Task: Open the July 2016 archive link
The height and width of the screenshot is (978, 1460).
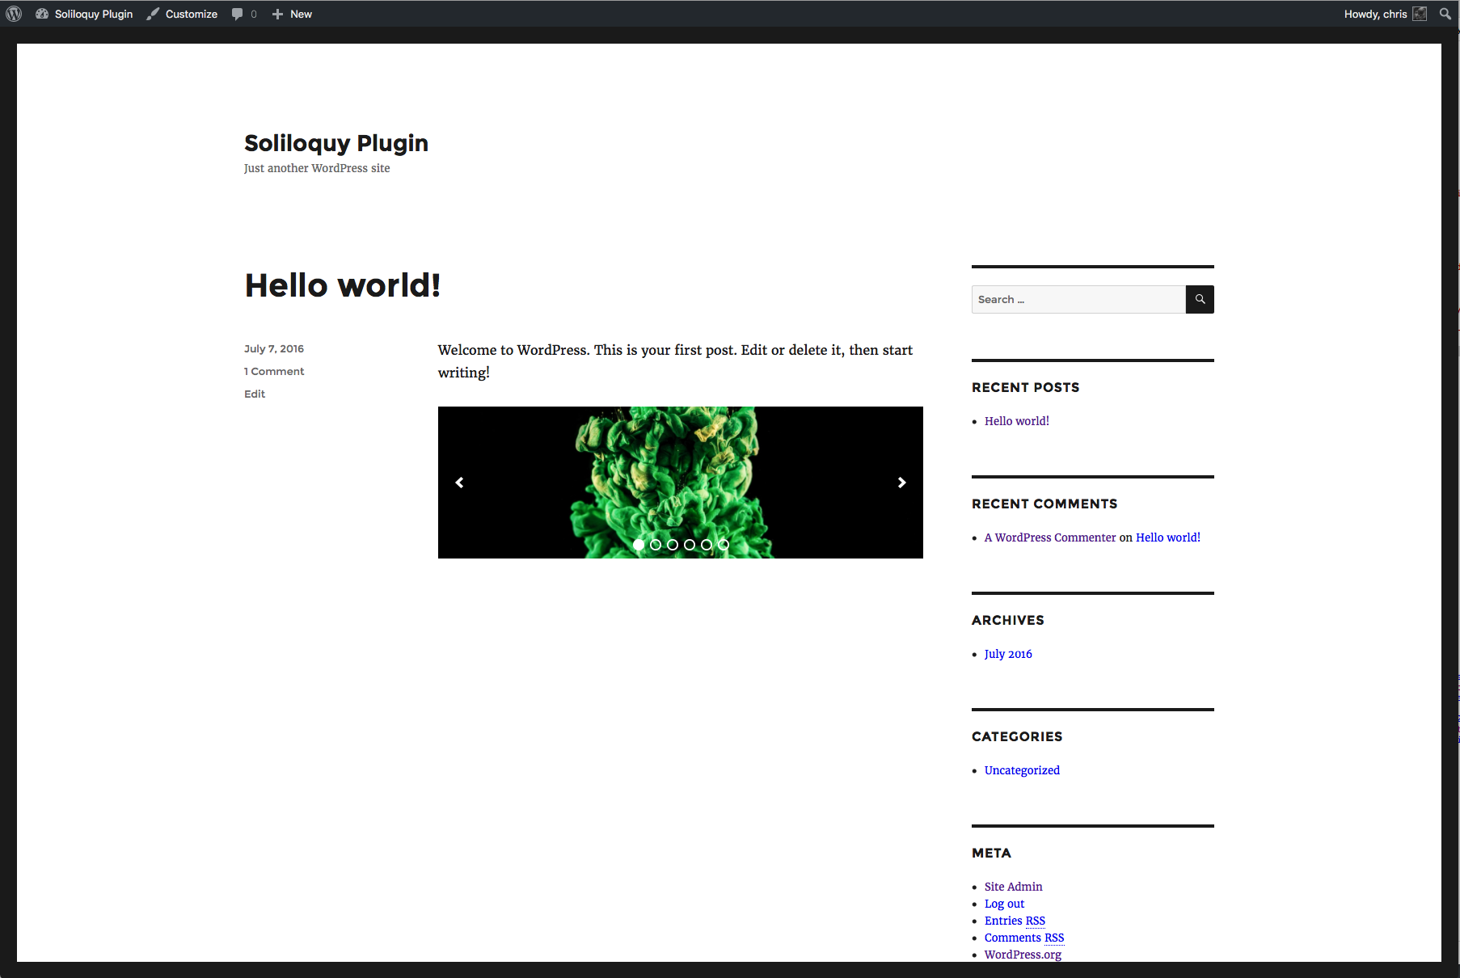Action: tap(1008, 654)
